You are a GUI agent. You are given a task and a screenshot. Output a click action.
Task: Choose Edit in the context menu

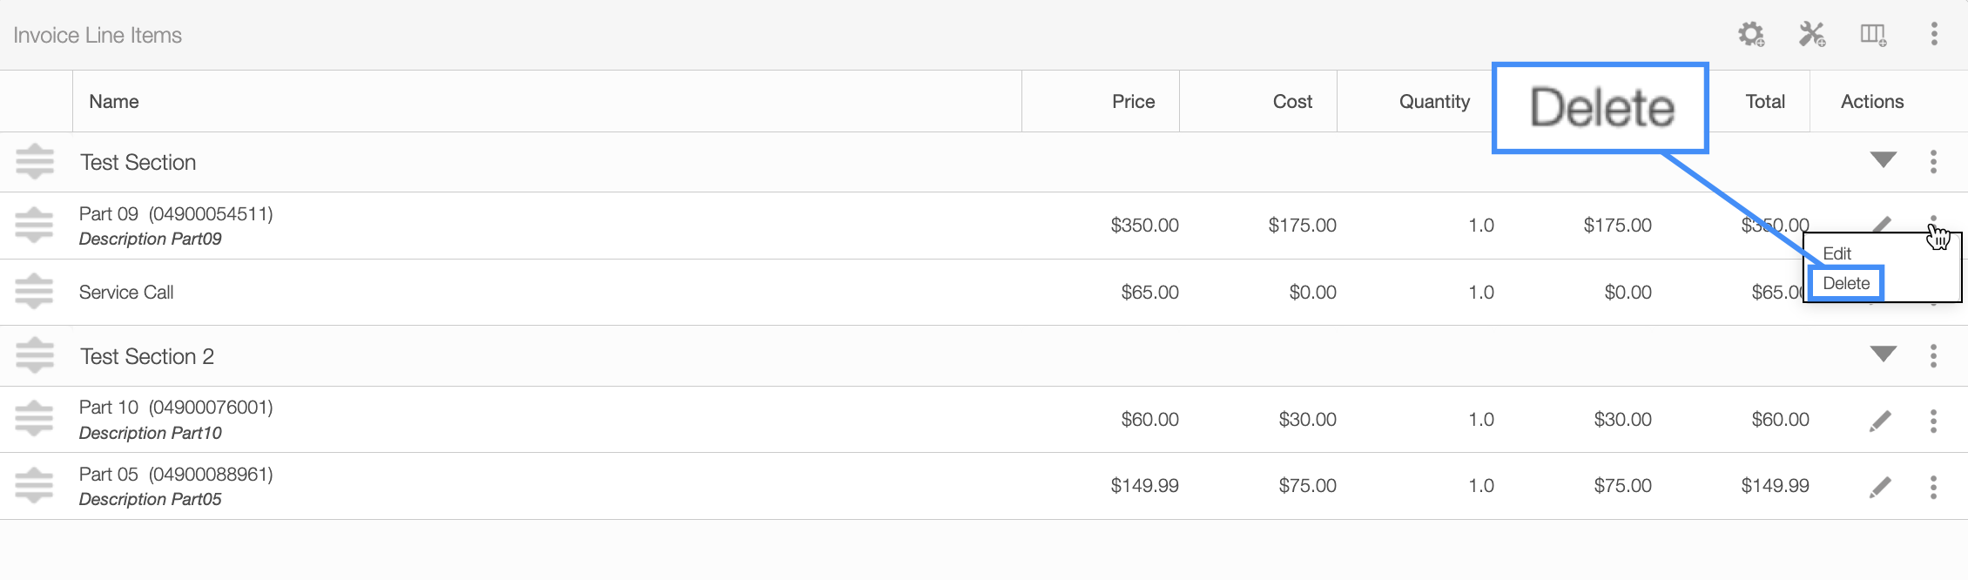click(1837, 253)
